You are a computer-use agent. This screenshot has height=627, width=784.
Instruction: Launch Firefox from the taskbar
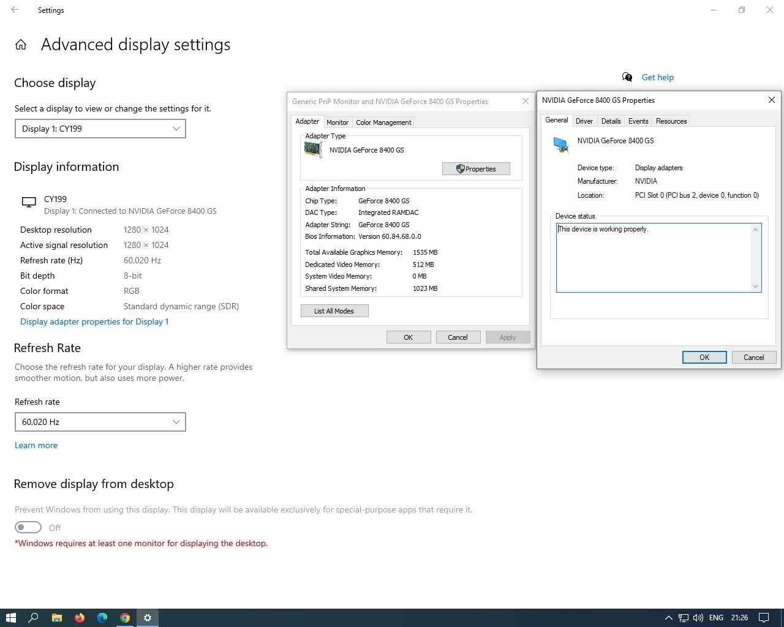80,618
